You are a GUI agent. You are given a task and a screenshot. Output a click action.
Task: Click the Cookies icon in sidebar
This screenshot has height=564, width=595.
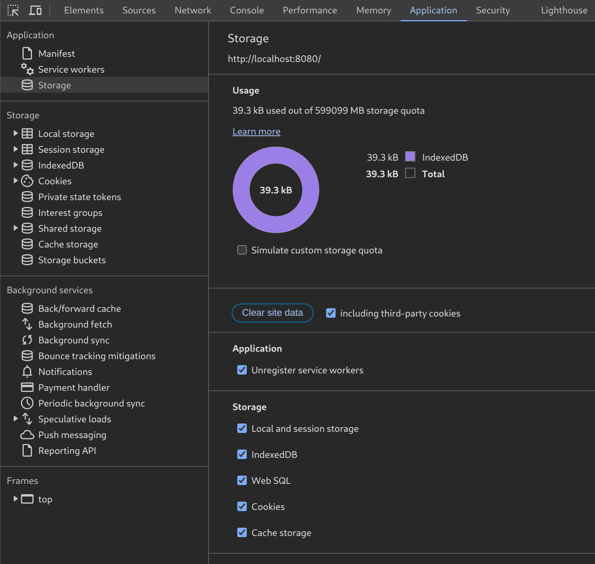pos(27,181)
